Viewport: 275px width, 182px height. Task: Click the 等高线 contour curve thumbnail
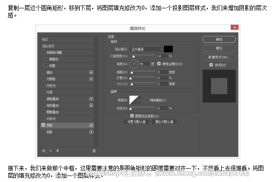(x=134, y=100)
